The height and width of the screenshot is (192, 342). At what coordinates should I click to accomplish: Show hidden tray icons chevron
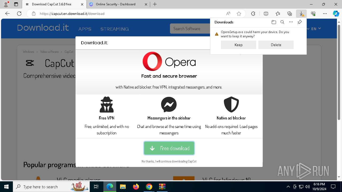[288, 187]
